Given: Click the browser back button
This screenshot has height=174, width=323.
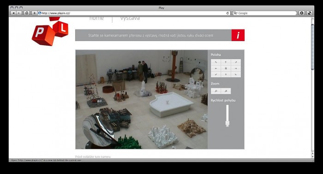Looking at the screenshot, I should pos(13,13).
